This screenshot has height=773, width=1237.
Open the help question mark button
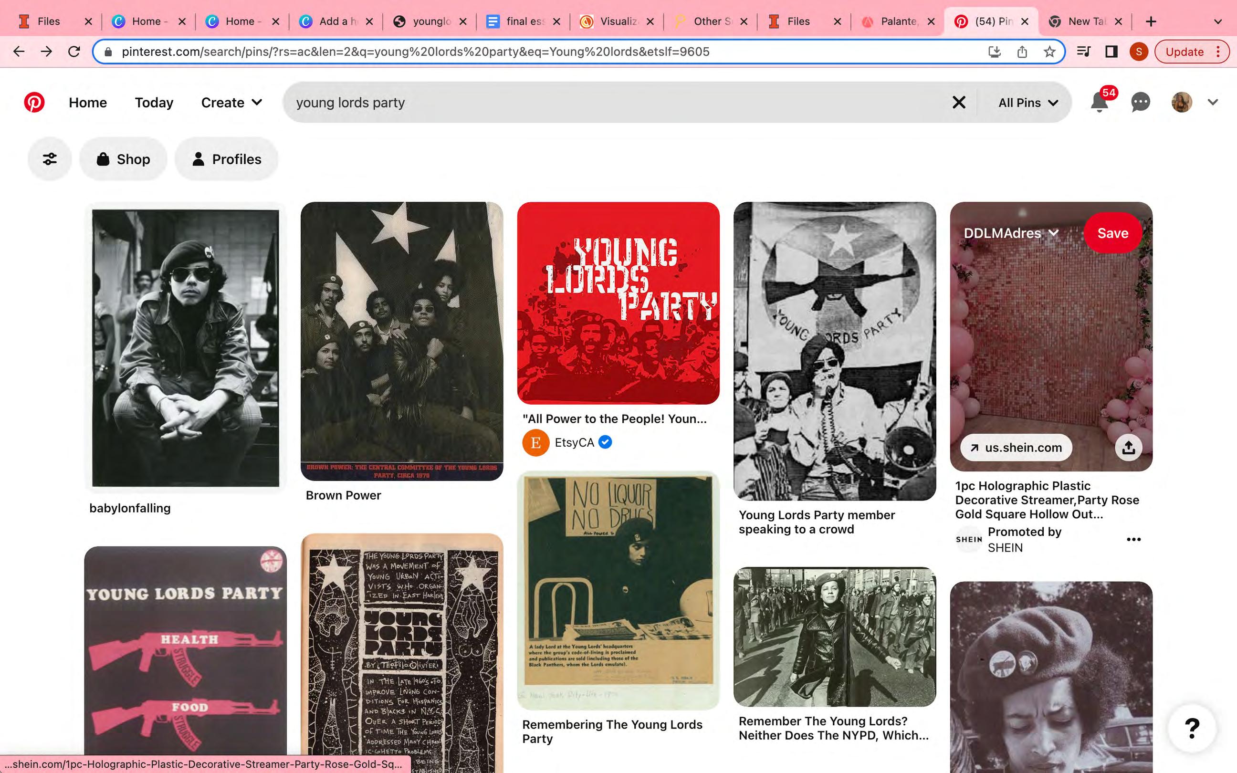tap(1192, 728)
